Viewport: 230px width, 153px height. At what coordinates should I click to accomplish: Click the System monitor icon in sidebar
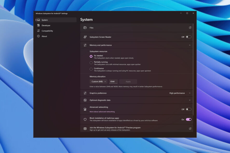(x=38, y=20)
